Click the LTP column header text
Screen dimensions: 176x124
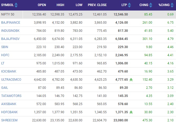click(124, 5)
